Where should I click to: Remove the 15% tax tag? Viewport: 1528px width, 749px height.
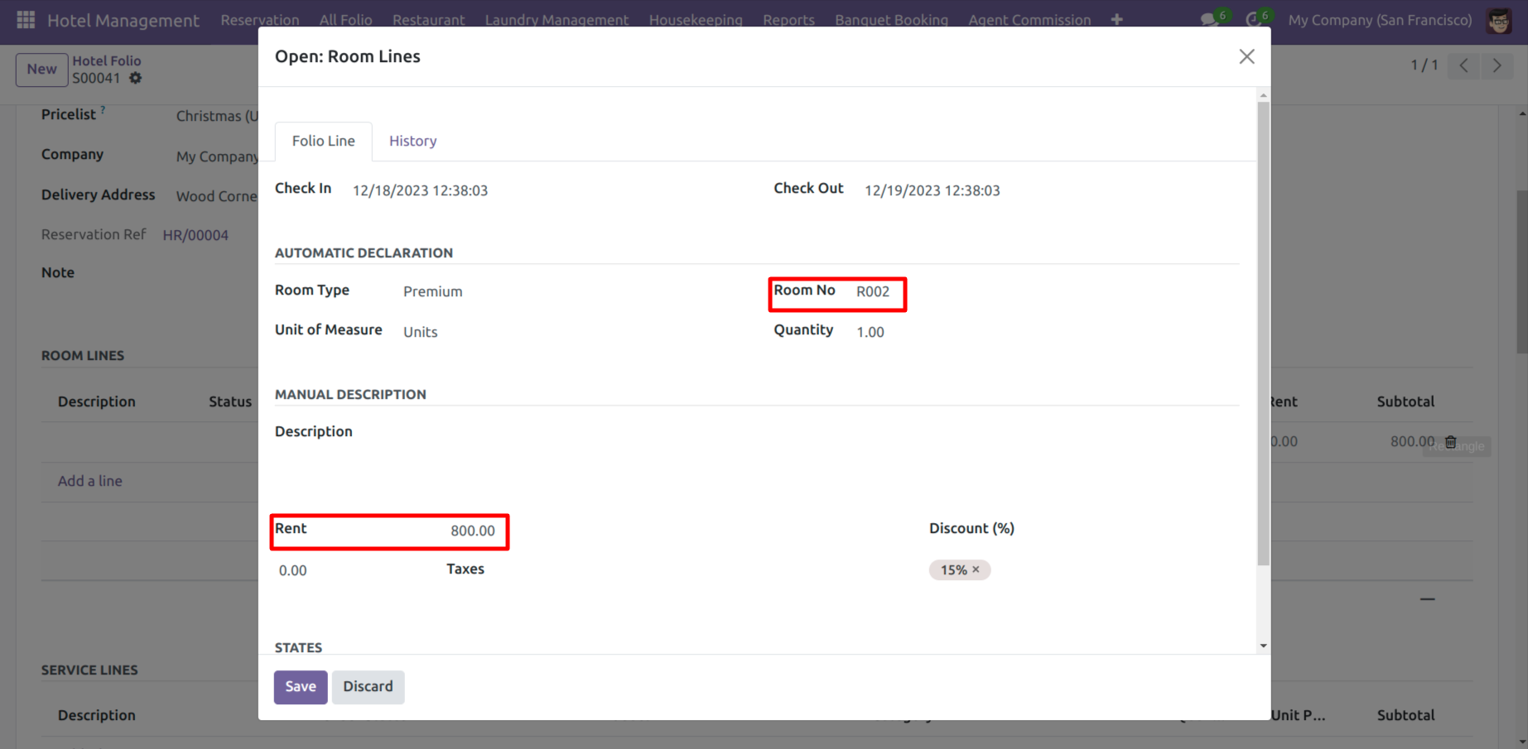[976, 569]
